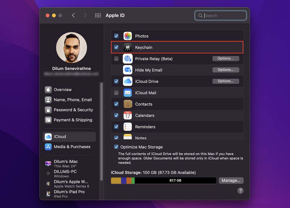Screen dimensions: 290x208
Task: Select Password & Security in sidebar
Action: [x=73, y=110]
